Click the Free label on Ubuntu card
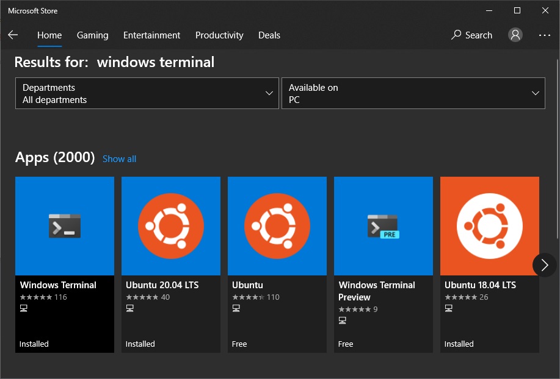This screenshot has width=560, height=379. [x=239, y=344]
